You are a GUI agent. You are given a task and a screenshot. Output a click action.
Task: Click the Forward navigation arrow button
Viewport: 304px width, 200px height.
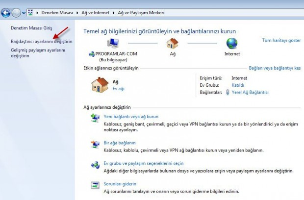17,13
